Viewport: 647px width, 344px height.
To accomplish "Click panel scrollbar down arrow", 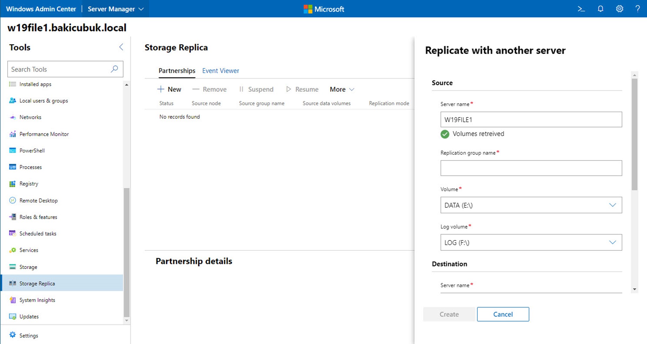I will tap(634, 289).
